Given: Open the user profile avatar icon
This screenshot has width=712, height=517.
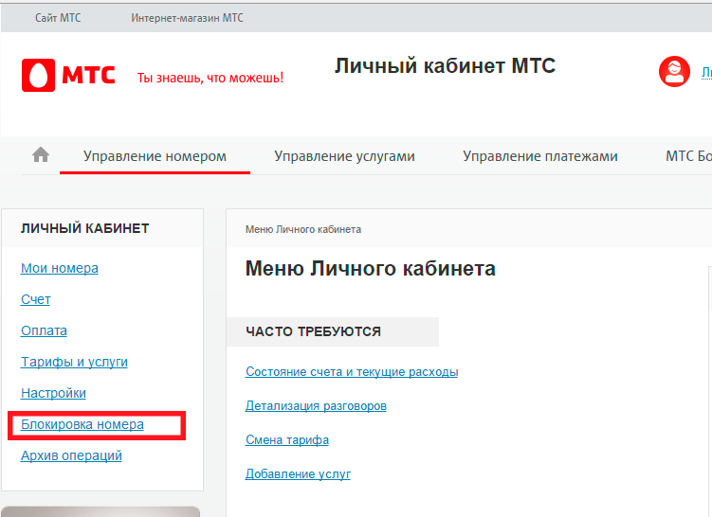Looking at the screenshot, I should click(x=673, y=72).
